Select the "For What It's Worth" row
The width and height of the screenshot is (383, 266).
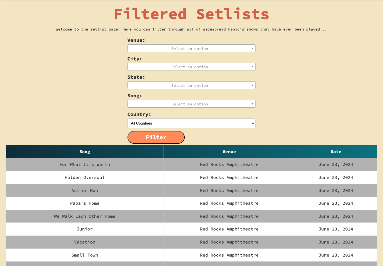pyautogui.click(x=85, y=164)
